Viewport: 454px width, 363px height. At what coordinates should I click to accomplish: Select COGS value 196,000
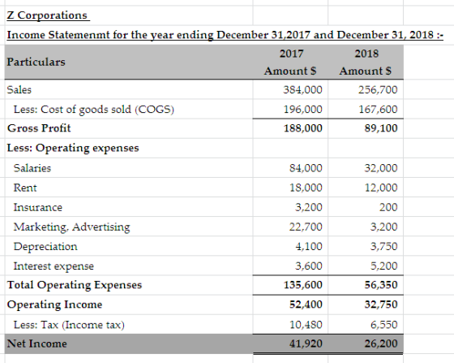302,110
